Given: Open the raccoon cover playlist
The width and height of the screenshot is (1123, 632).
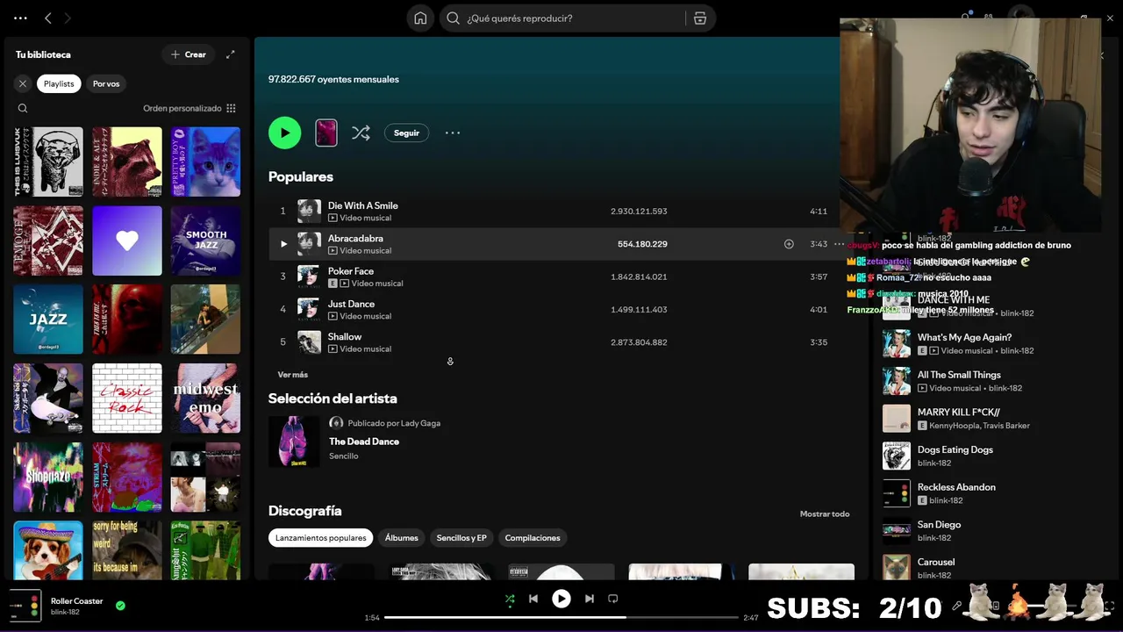Looking at the screenshot, I should pos(127,162).
